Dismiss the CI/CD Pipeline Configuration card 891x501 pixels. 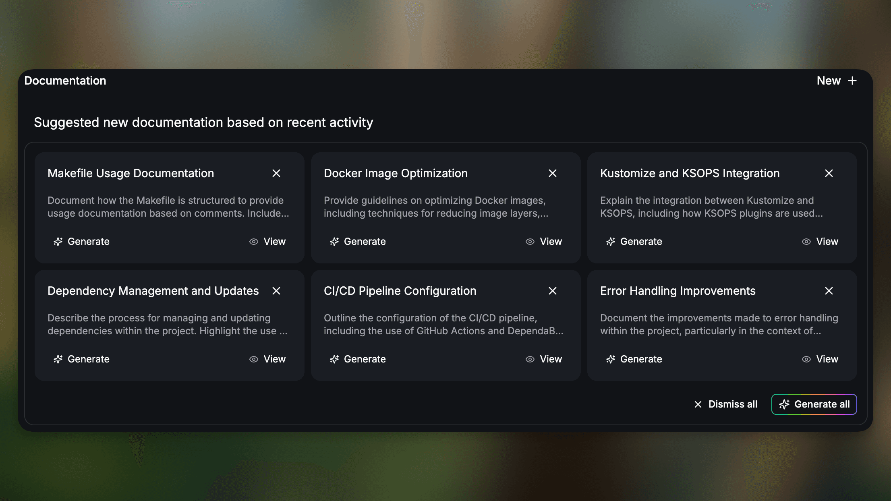553,291
